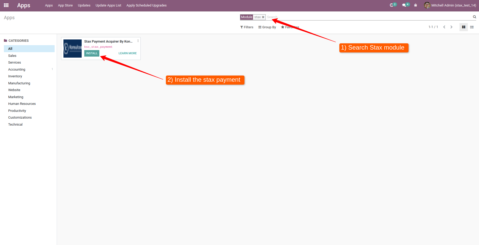Open Stax Payment Acquirer module title

pyautogui.click(x=108, y=42)
